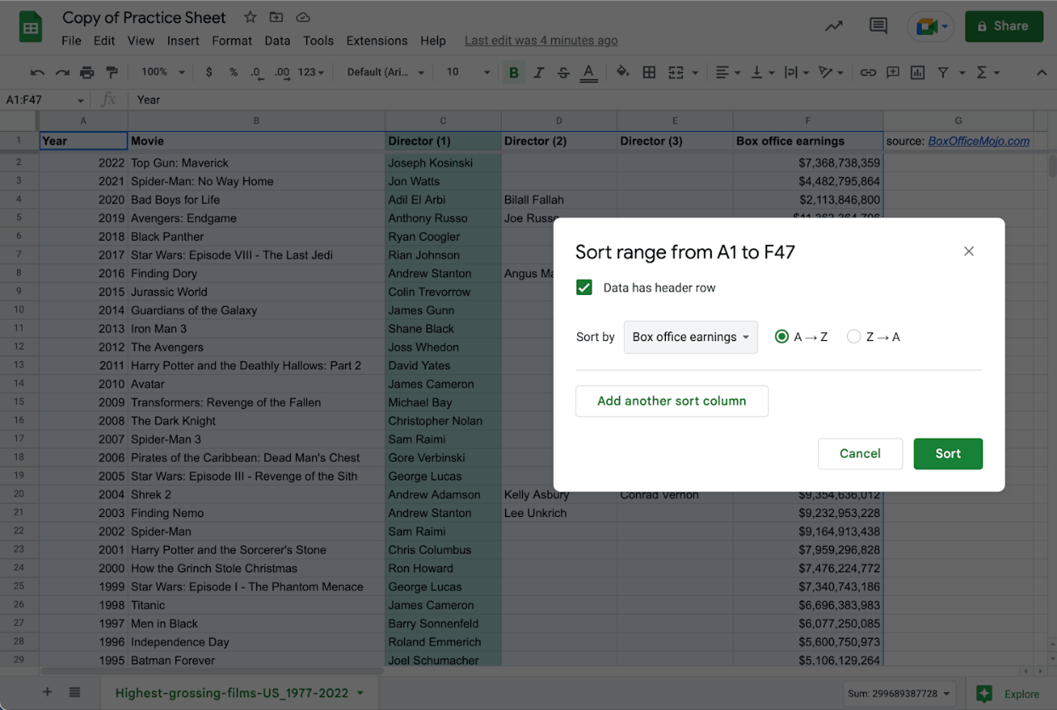Select the A → Z radio button
1057x710 pixels.
click(781, 336)
